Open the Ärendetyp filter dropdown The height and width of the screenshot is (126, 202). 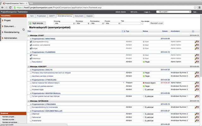point(83,23)
